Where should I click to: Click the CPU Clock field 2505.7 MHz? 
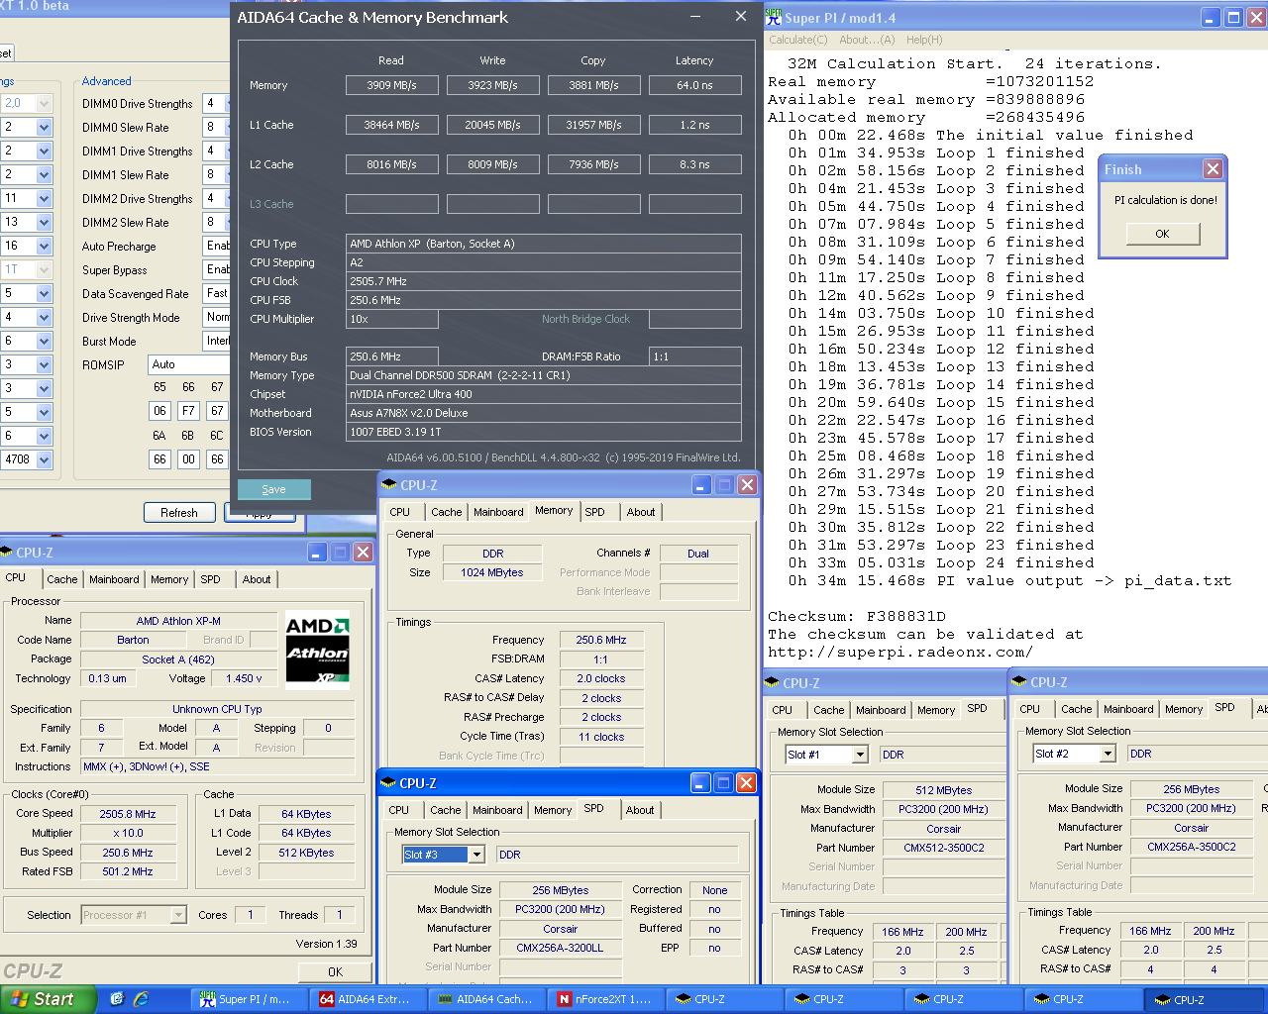544,281
